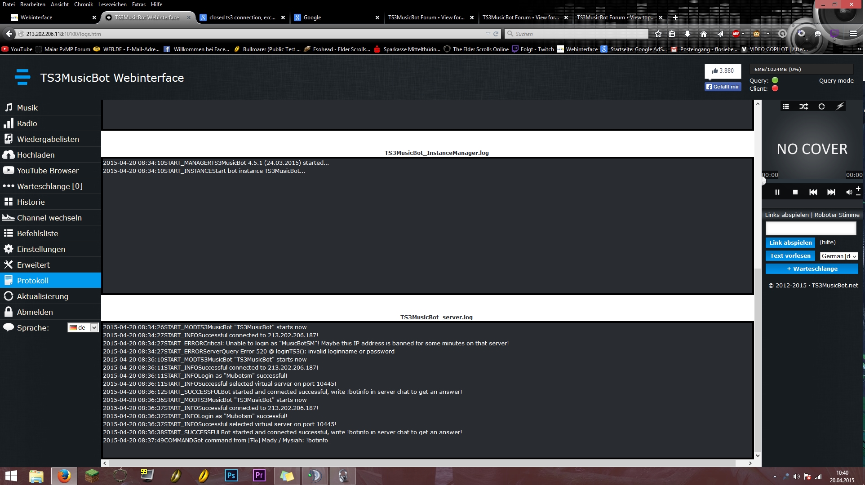The image size is (865, 485).
Task: Open Channel wechseln page
Action: tap(50, 218)
